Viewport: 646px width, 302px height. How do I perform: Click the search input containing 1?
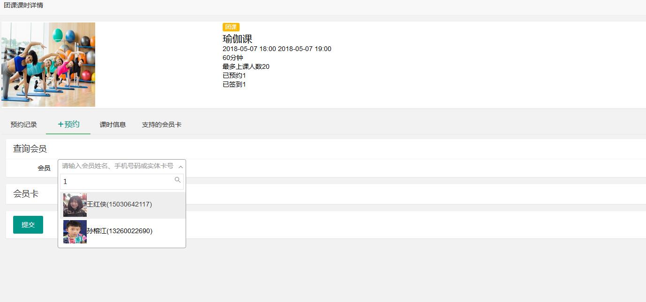(x=122, y=182)
